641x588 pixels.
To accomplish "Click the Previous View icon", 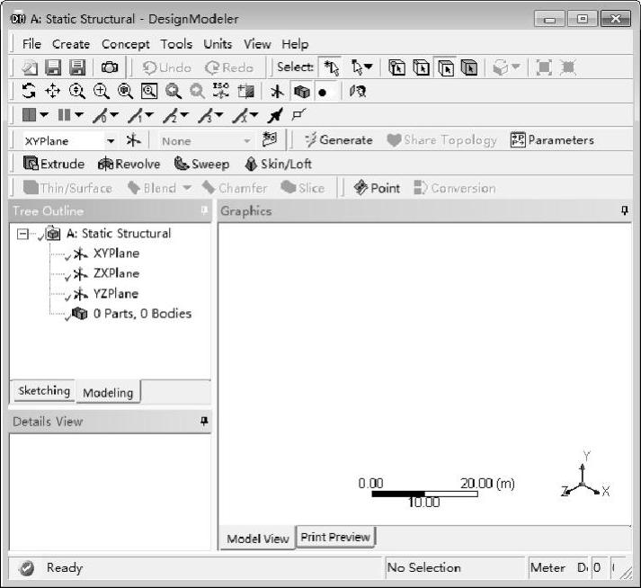I will (x=174, y=91).
